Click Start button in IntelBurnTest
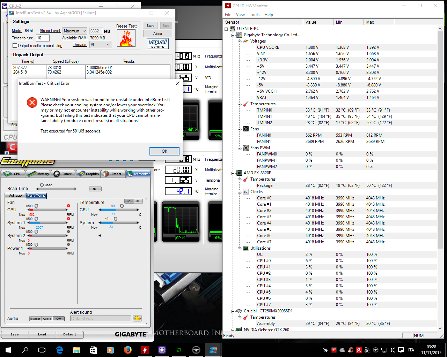 pyautogui.click(x=150, y=26)
